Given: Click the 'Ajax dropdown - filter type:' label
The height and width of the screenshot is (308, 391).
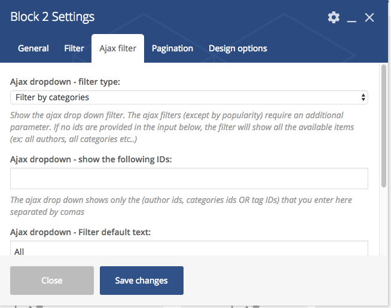Looking at the screenshot, I should pos(65,82).
